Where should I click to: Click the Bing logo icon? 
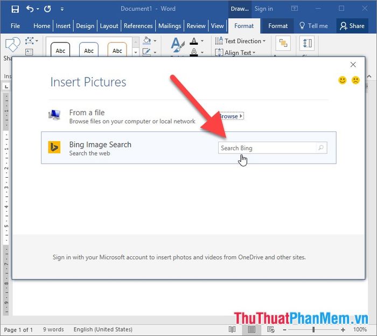pyautogui.click(x=54, y=147)
